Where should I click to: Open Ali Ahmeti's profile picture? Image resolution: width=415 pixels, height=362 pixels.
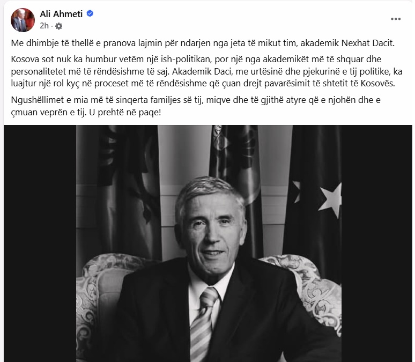pyautogui.click(x=23, y=20)
